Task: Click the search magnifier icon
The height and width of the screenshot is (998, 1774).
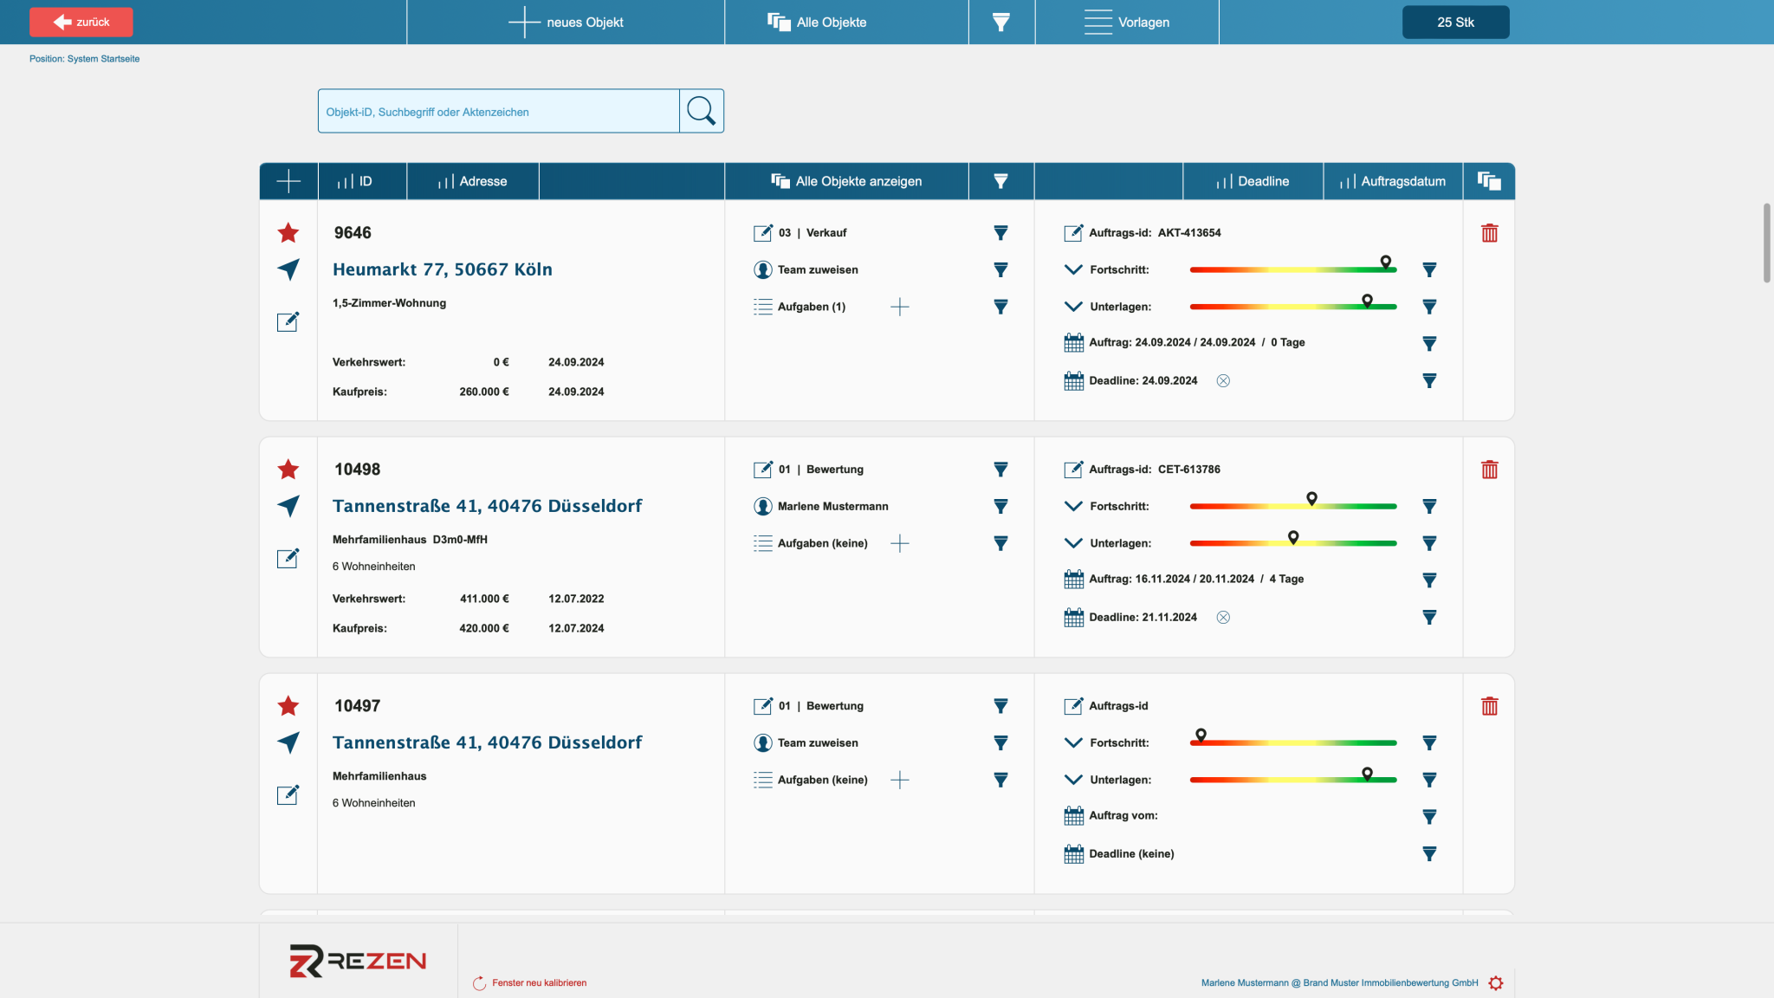Action: click(702, 111)
